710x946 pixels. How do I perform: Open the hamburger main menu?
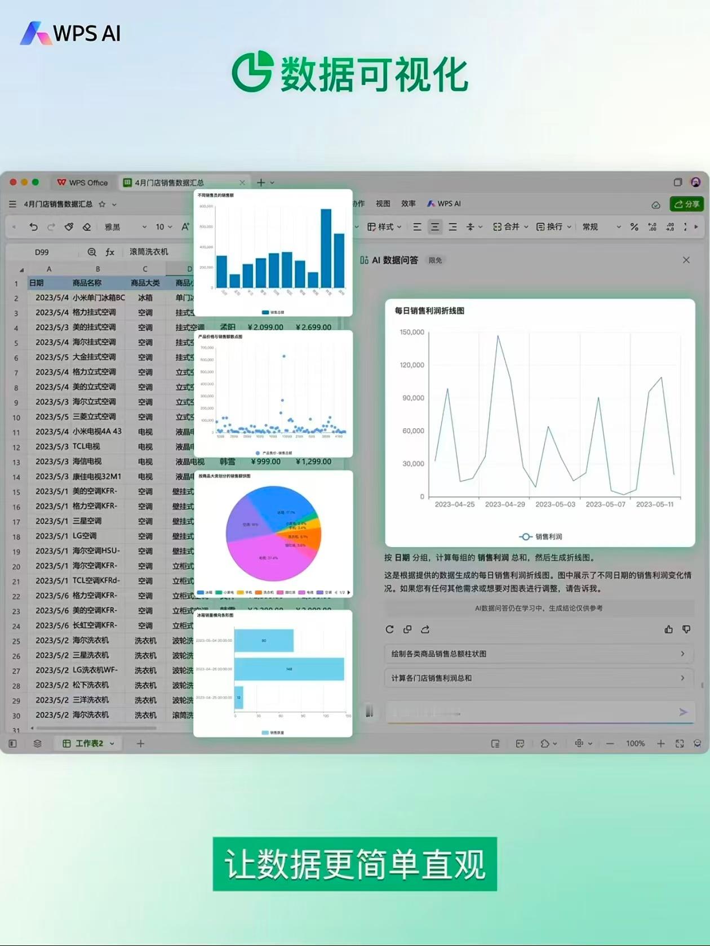[12, 204]
